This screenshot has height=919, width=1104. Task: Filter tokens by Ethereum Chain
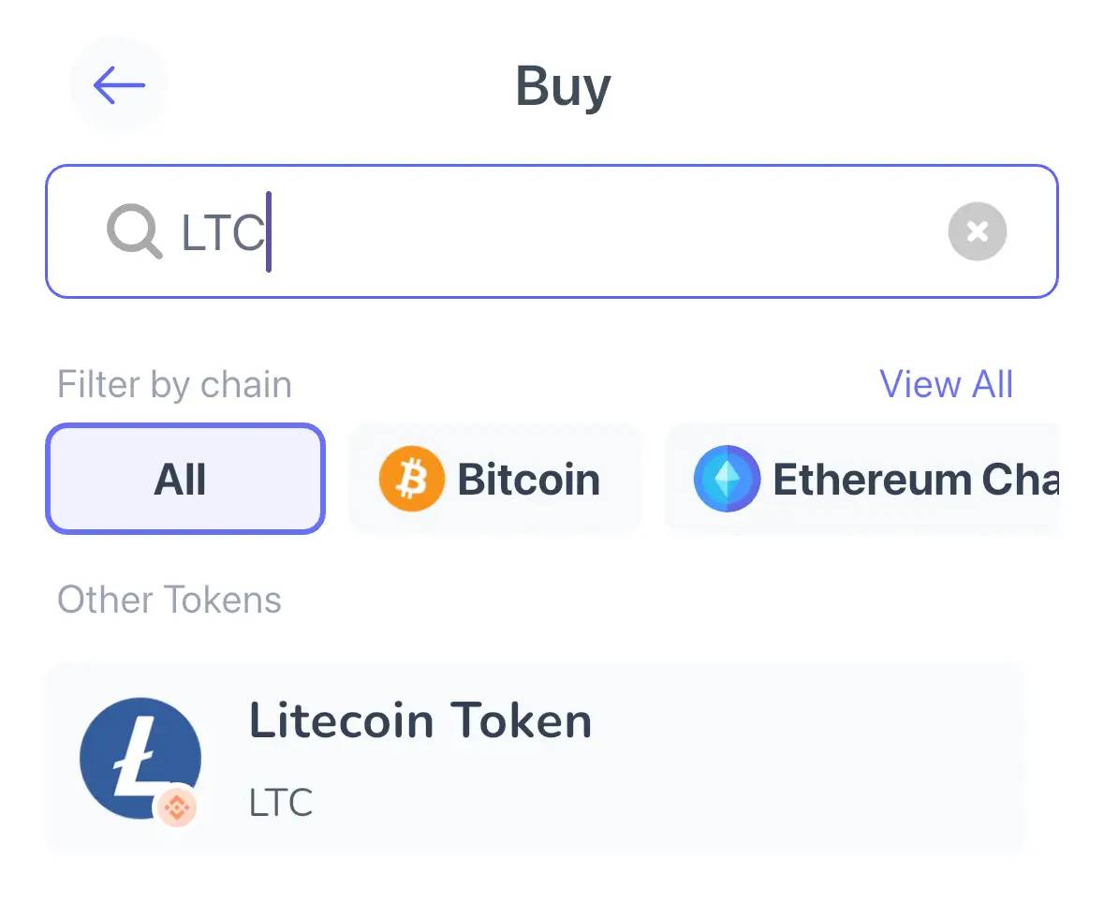(861, 479)
